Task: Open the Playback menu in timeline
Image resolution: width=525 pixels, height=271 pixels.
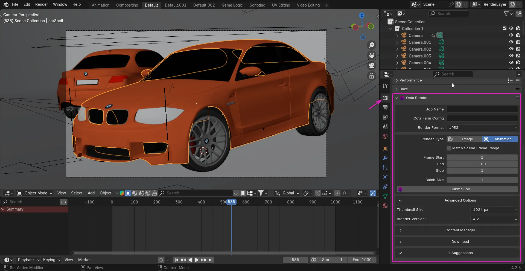Action: 28,260
